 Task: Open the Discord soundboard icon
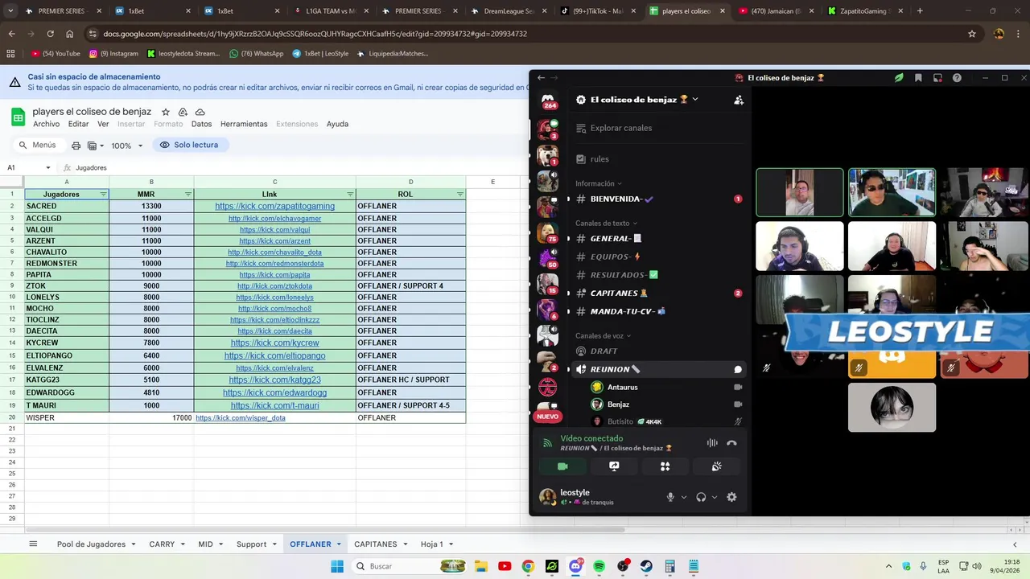[716, 466]
